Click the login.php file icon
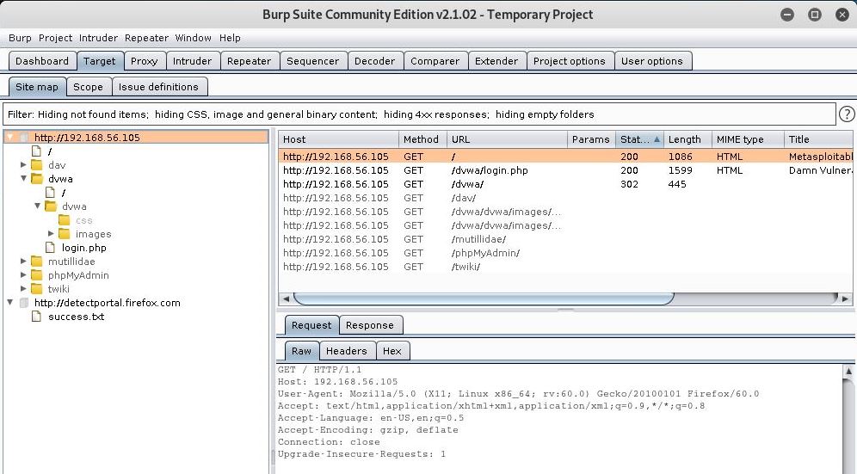 [50, 248]
